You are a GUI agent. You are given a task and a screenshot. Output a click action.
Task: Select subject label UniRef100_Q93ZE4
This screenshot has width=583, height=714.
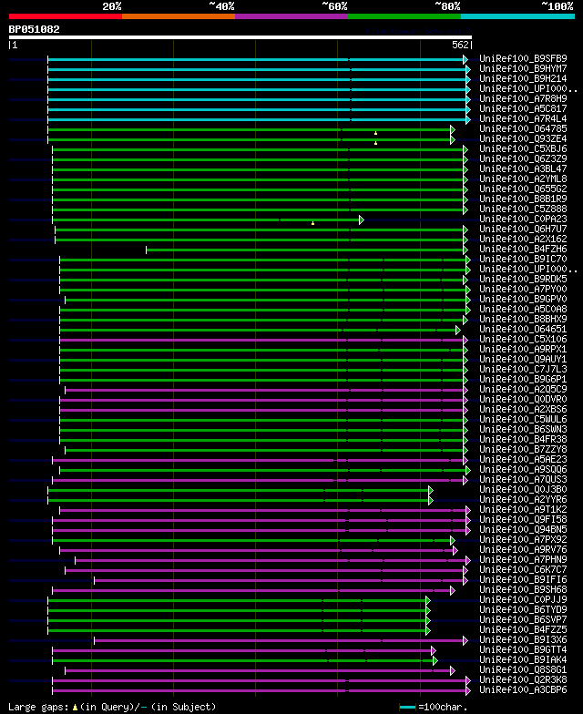point(523,138)
